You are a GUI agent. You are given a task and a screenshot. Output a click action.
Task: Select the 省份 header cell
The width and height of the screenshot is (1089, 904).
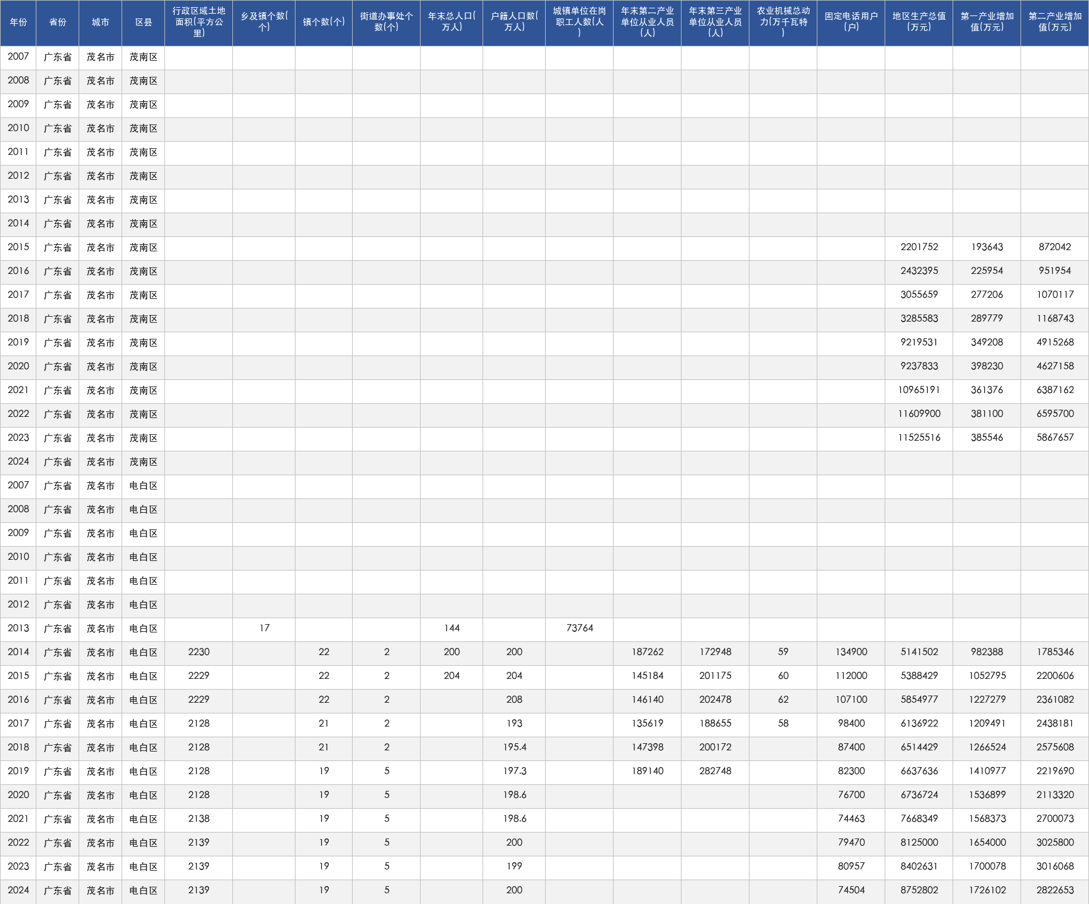58,23
